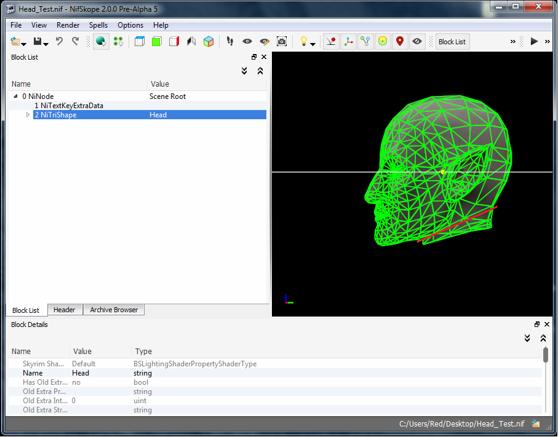Toggle the yellow-green circle draw option
The width and height of the screenshot is (558, 437).
[383, 42]
